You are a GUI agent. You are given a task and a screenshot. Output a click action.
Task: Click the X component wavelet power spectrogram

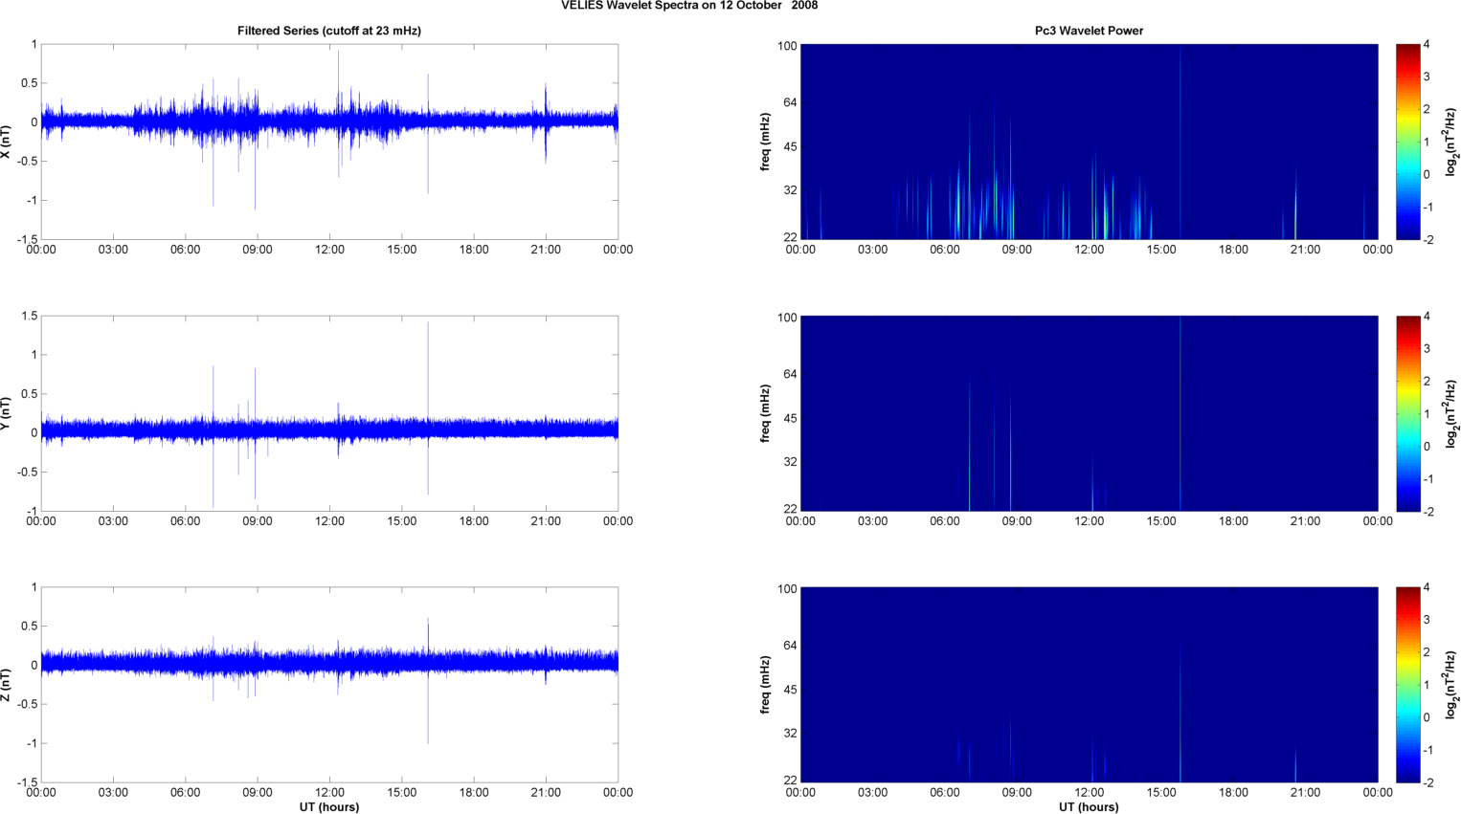click(x=1089, y=142)
